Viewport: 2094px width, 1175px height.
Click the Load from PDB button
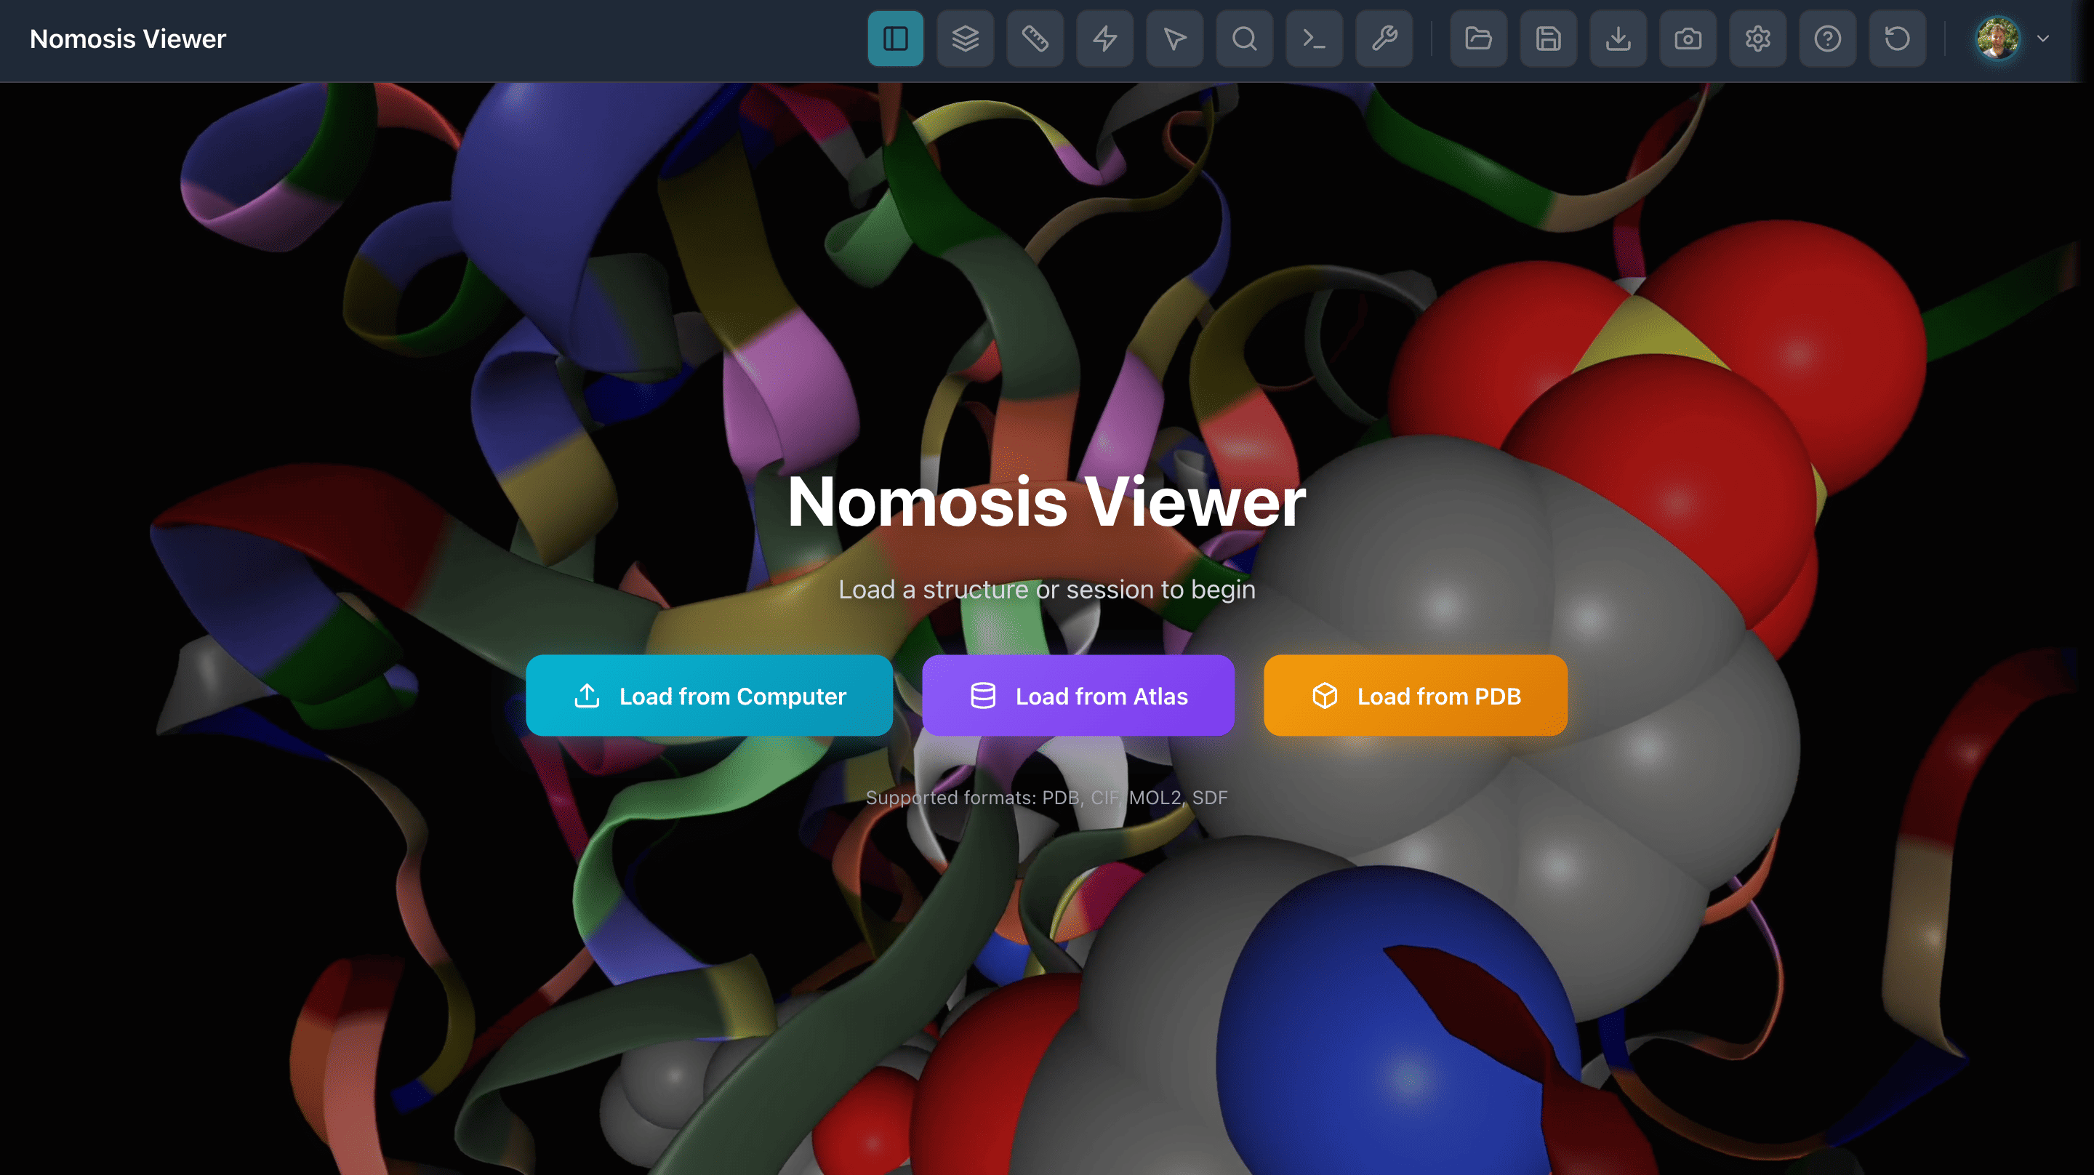(1414, 695)
